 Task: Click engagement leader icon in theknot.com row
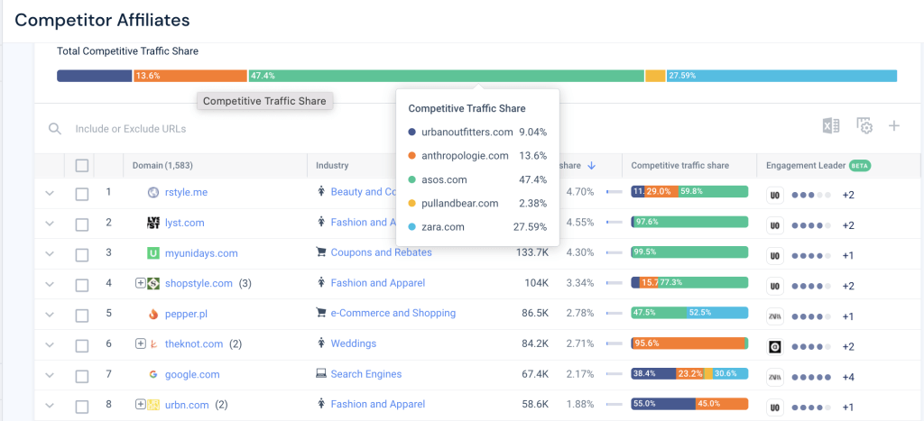[x=775, y=347]
